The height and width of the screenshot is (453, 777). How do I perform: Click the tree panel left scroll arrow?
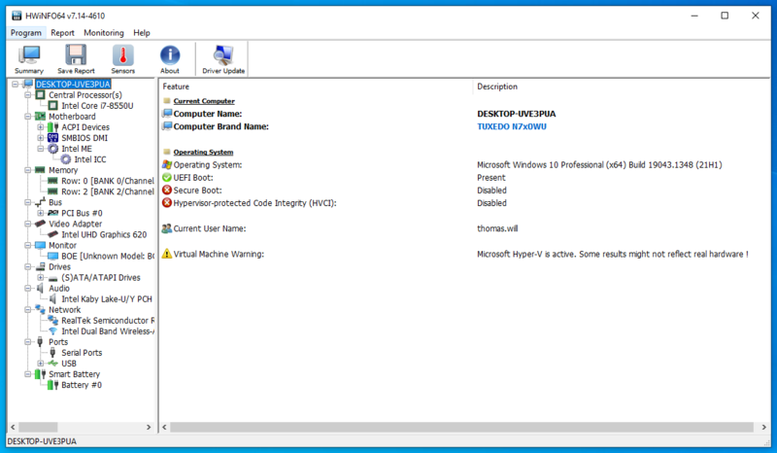coord(13,427)
